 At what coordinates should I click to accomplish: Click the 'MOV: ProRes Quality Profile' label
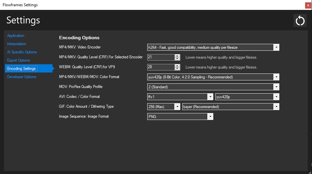pos(81,87)
